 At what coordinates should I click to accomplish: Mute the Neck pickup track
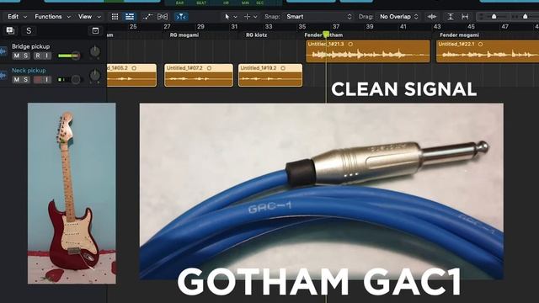point(17,80)
